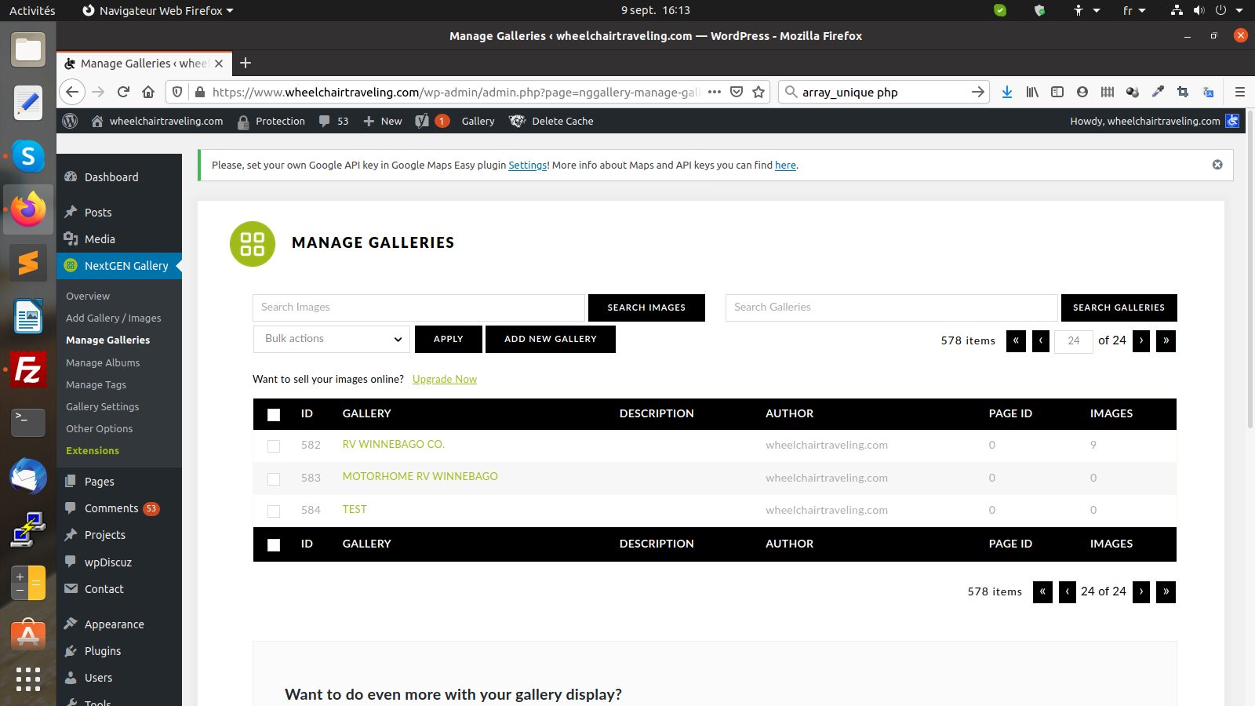Viewport: 1255px width, 706px height.
Task: Expand the Bulk actions dropdown
Action: pyautogui.click(x=332, y=339)
